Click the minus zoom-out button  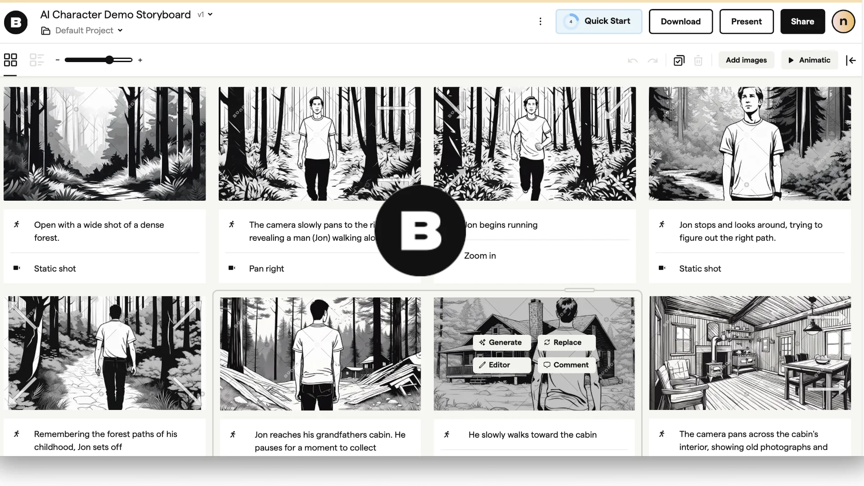click(x=58, y=60)
